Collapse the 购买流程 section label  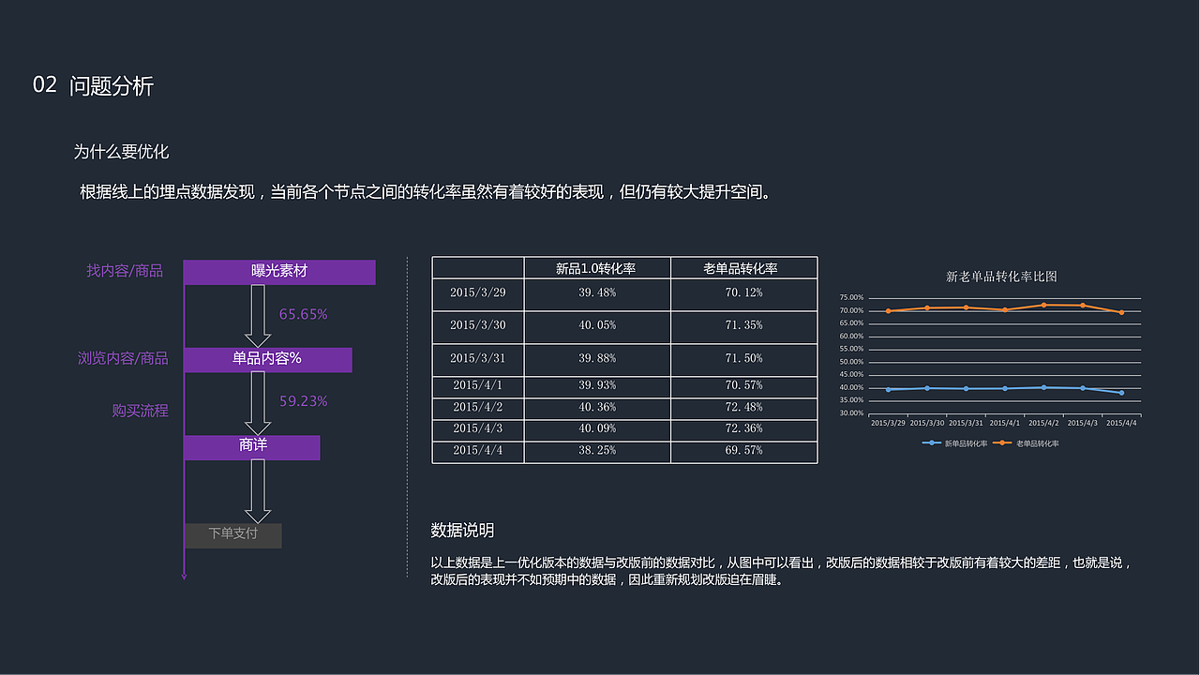tap(138, 411)
